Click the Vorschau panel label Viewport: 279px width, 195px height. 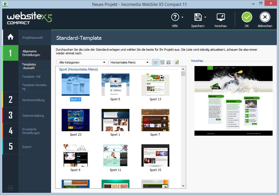(x=197, y=61)
